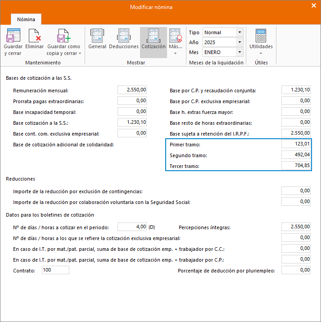This screenshot has height=322, width=321.
Task: Edit I.T. mat./pat. parcial C.P. field
Action: point(296,259)
